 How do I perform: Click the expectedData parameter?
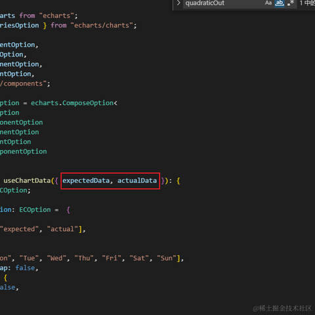[x=86, y=180]
